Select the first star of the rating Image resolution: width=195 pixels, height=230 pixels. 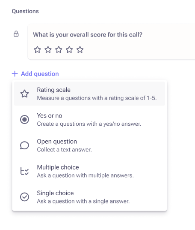(38, 50)
